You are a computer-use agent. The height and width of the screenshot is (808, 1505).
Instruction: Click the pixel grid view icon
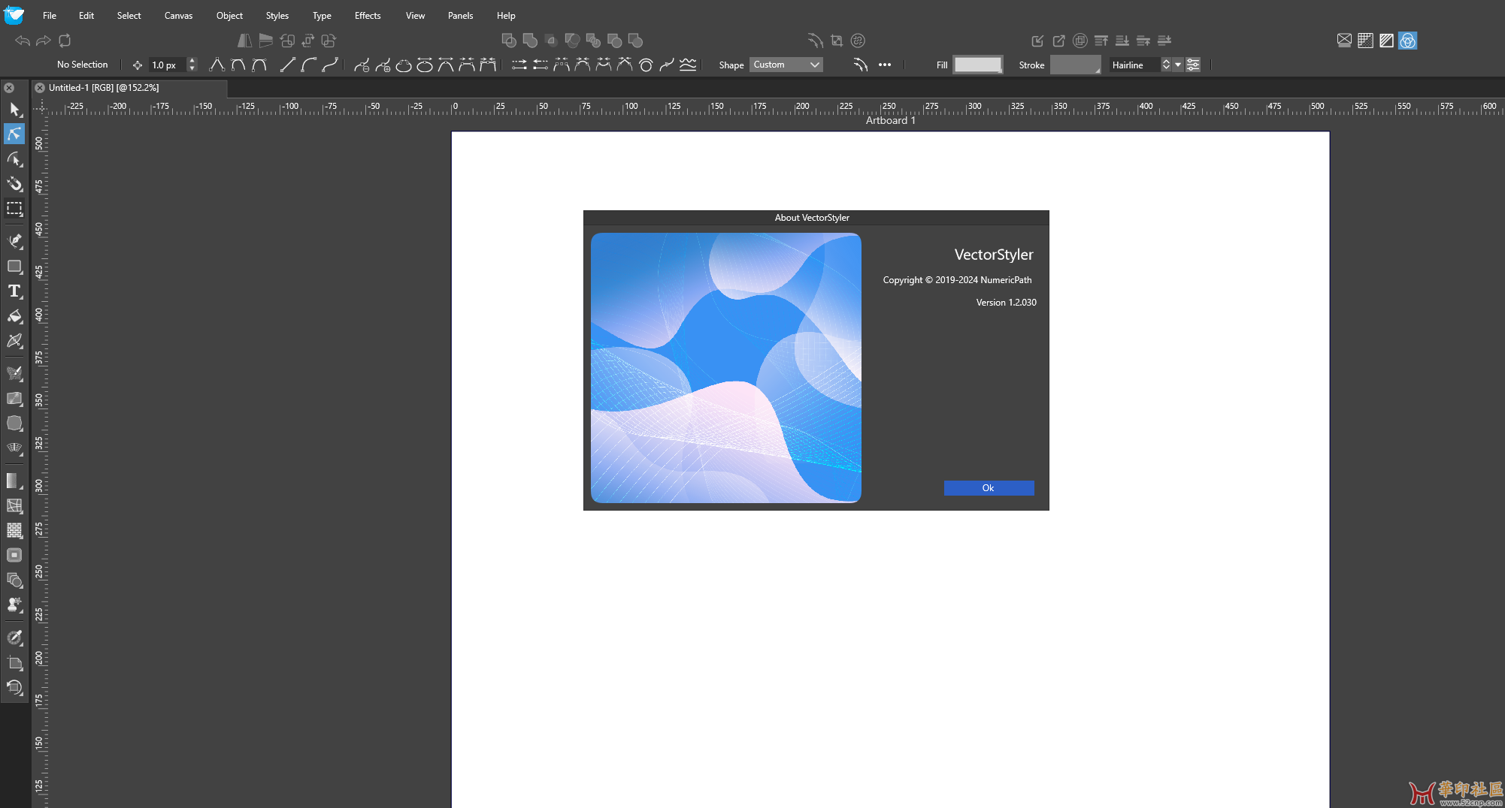coord(1366,41)
